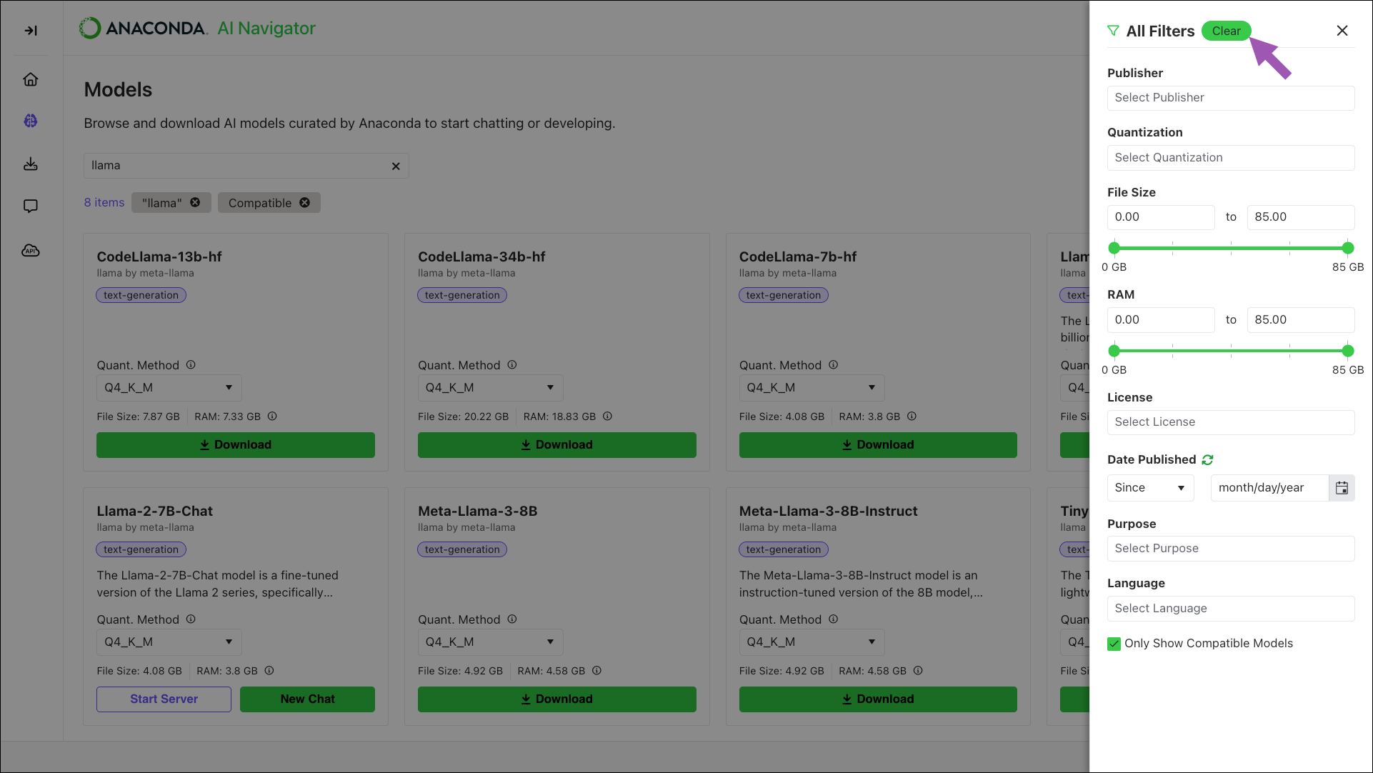Show Quant. Method info for Llama-2-7B-Chat

coord(191,619)
